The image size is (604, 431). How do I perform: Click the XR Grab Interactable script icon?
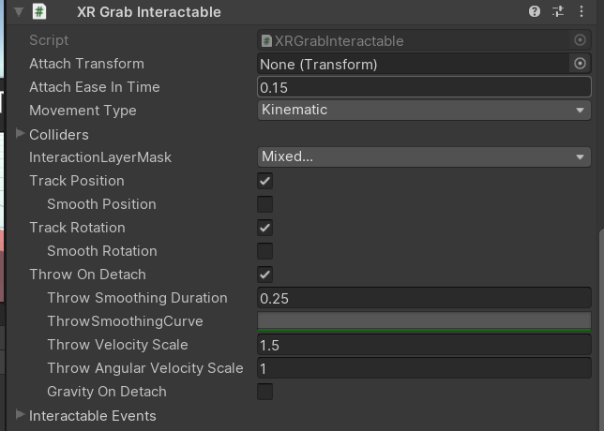39,11
